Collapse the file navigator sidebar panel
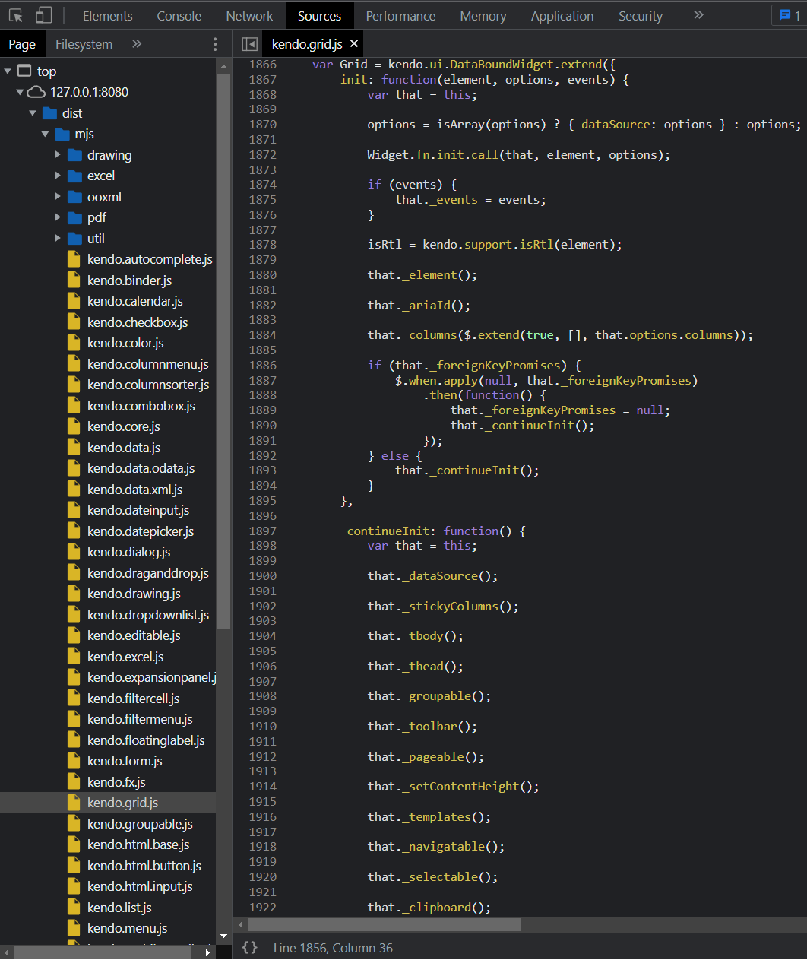Viewport: 807px width, 960px height. pos(248,43)
